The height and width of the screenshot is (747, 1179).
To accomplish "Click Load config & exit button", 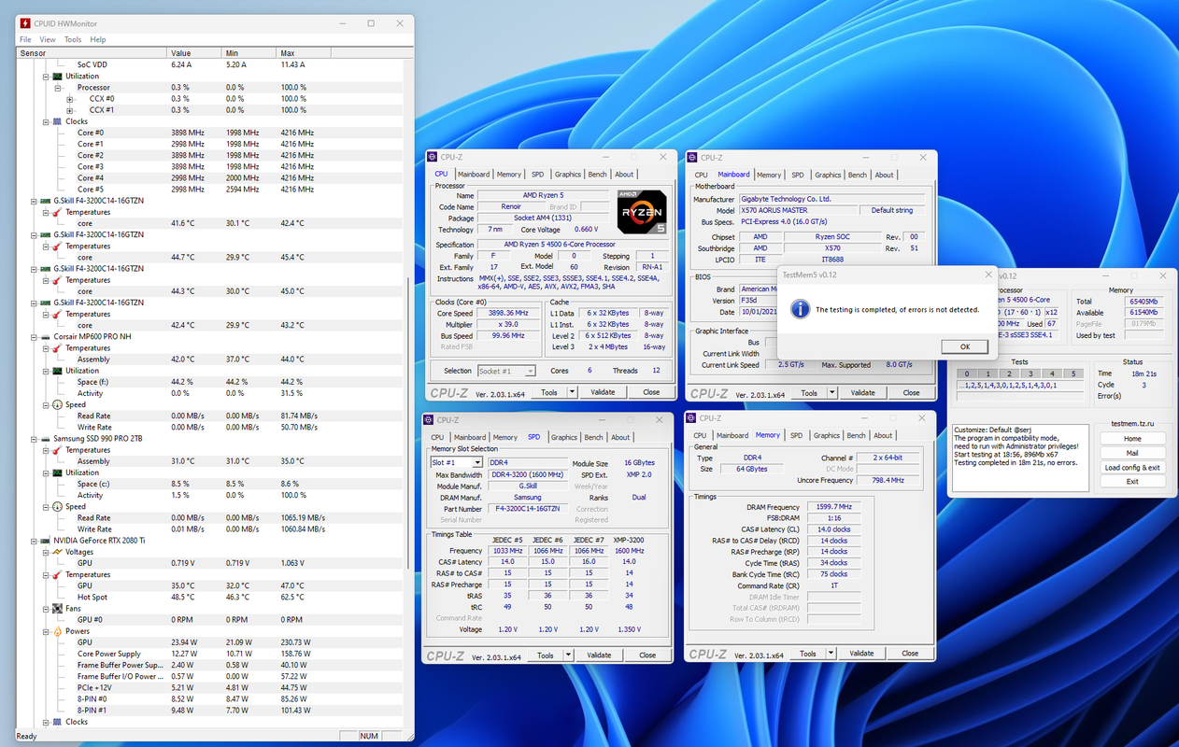I will click(x=1132, y=468).
